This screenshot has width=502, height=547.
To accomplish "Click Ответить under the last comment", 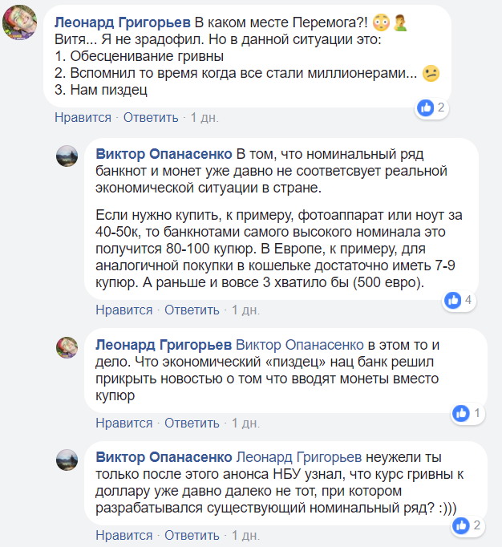I will point(192,535).
